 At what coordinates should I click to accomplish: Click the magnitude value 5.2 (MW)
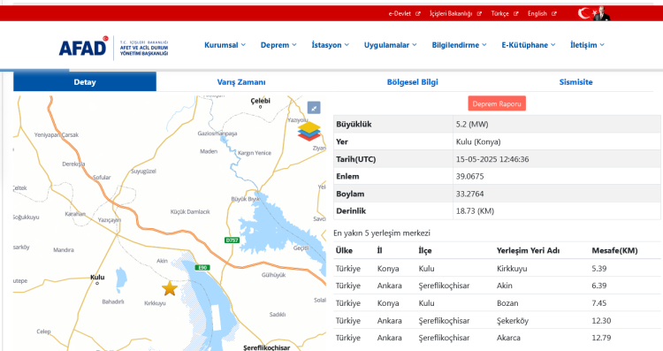tap(472, 125)
